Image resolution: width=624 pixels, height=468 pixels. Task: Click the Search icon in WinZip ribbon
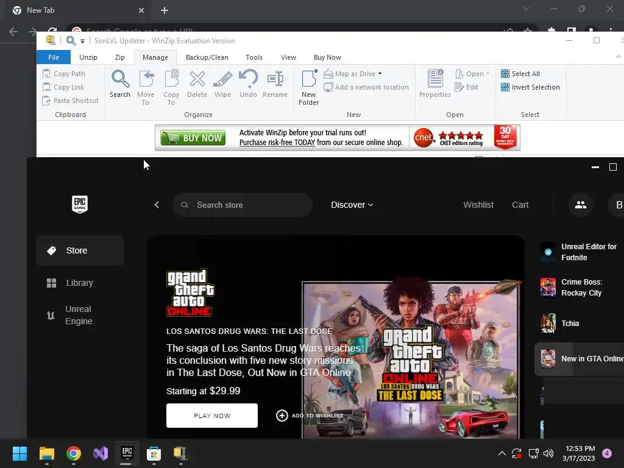coord(120,83)
